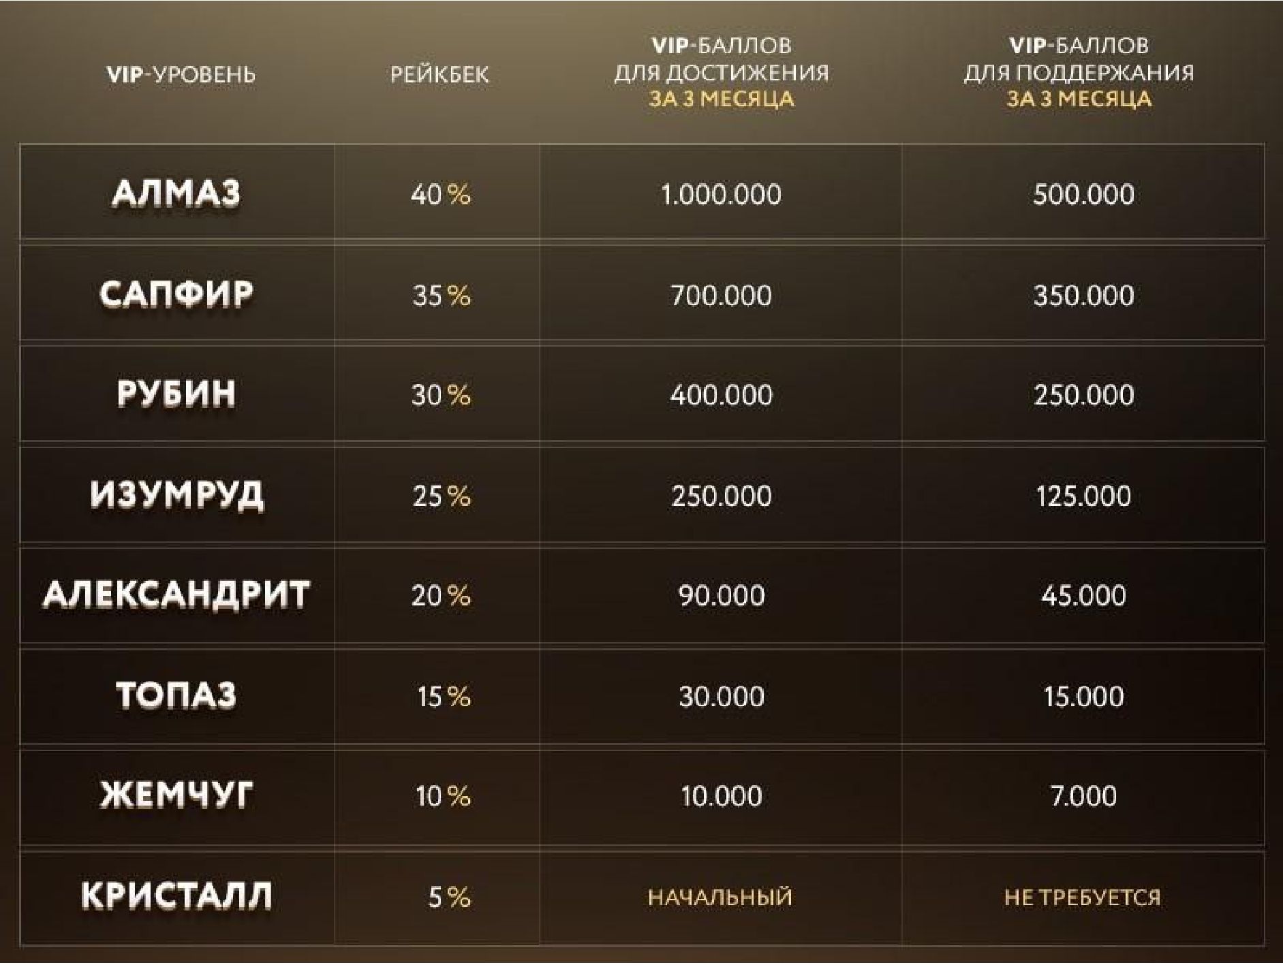1283x967 pixels.
Task: Click the ЖЕМЧУГ level name
Action: point(176,795)
